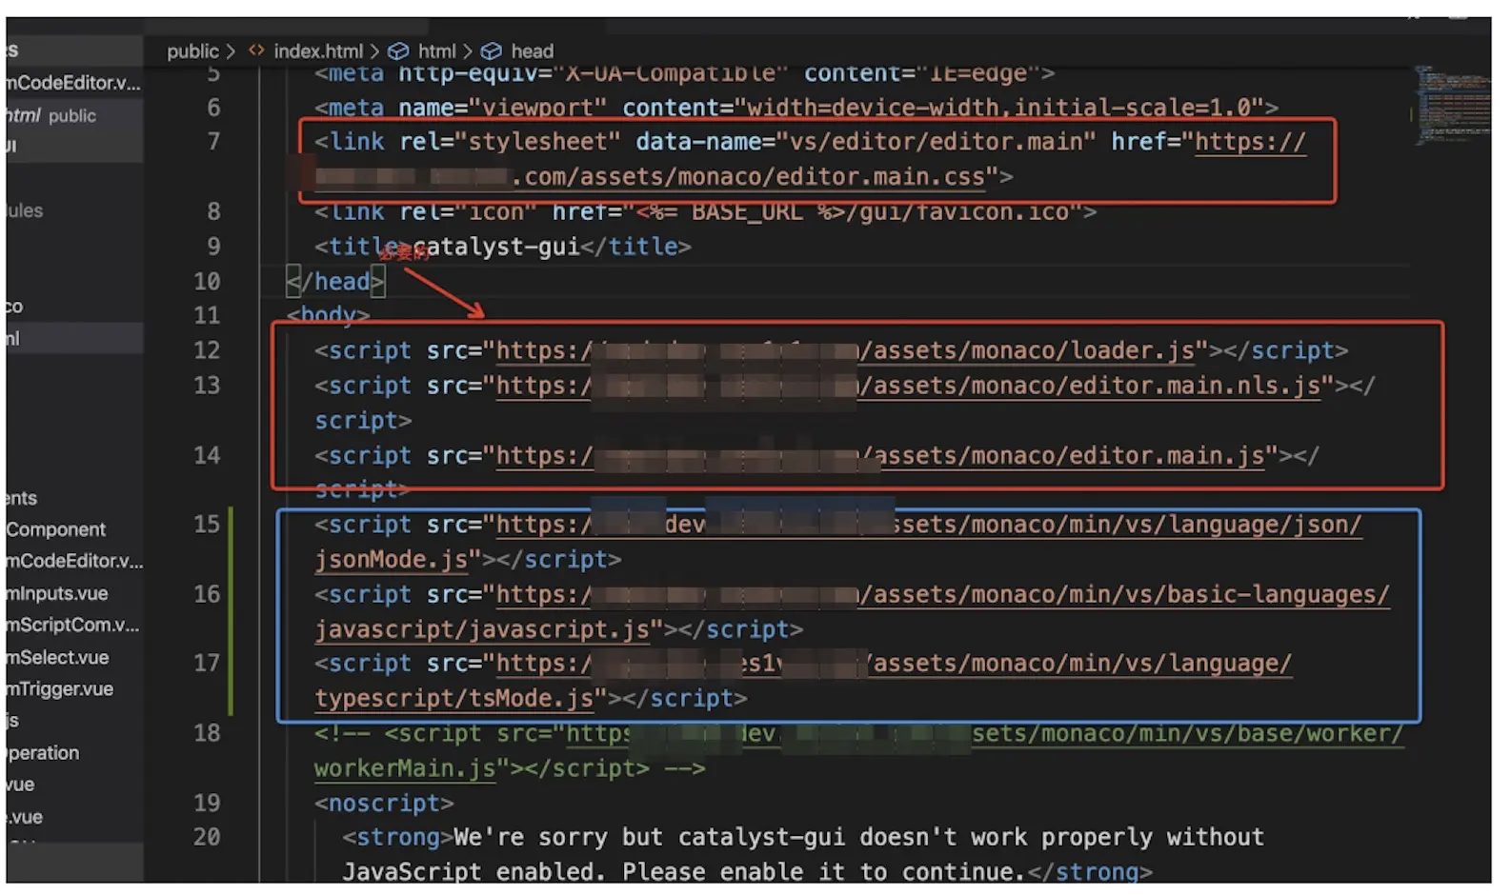Follow the javascript/javascript.js script link
Viewport: 1511px width, 895px height.
point(483,629)
